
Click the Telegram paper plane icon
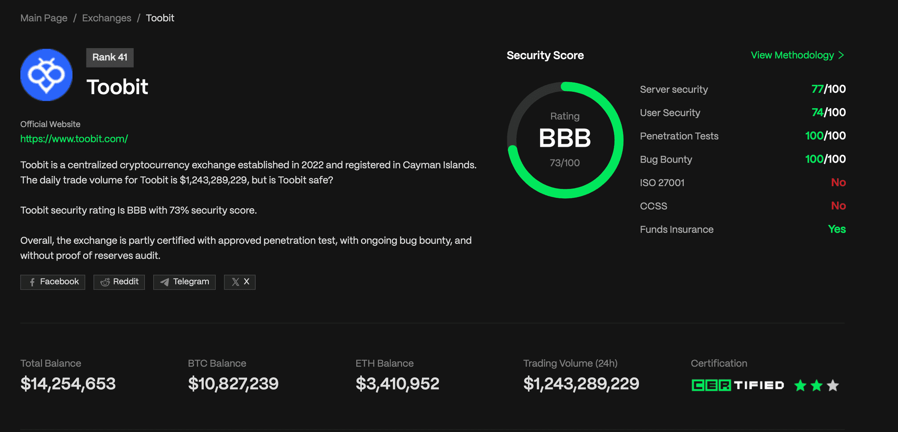click(164, 282)
